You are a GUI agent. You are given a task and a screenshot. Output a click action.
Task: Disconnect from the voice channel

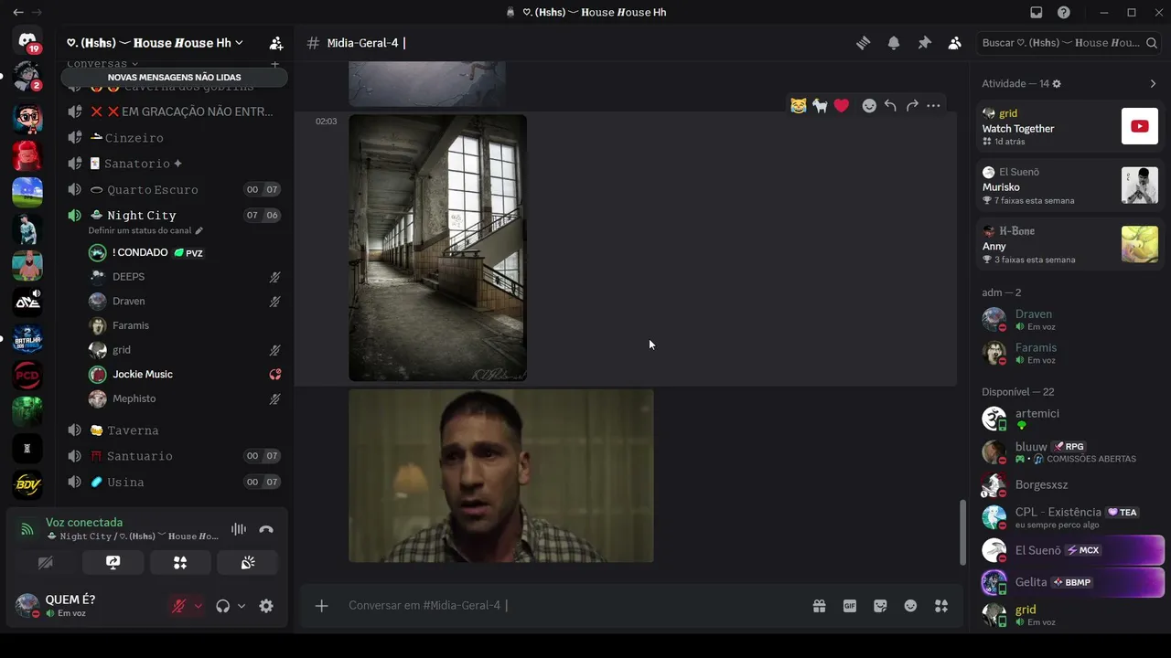point(266,529)
